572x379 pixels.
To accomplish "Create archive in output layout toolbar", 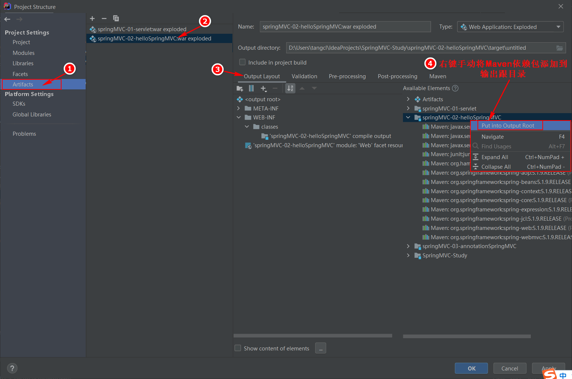I will point(251,88).
